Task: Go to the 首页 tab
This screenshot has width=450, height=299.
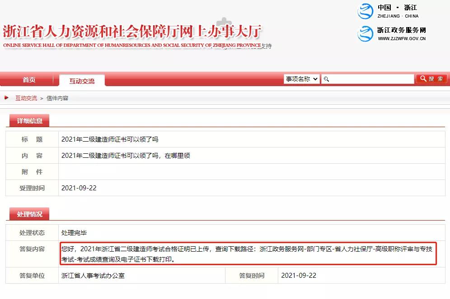Action: [29, 80]
